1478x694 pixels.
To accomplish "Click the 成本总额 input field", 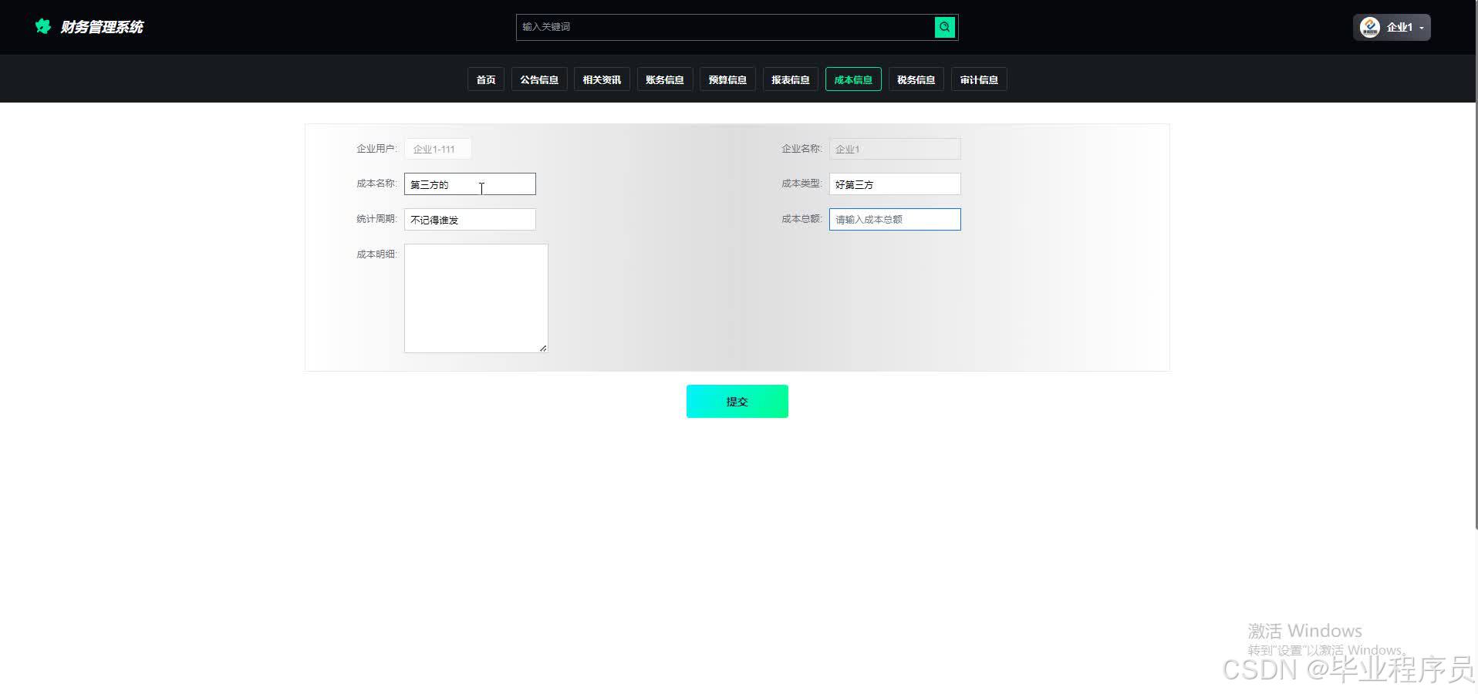I will click(895, 220).
